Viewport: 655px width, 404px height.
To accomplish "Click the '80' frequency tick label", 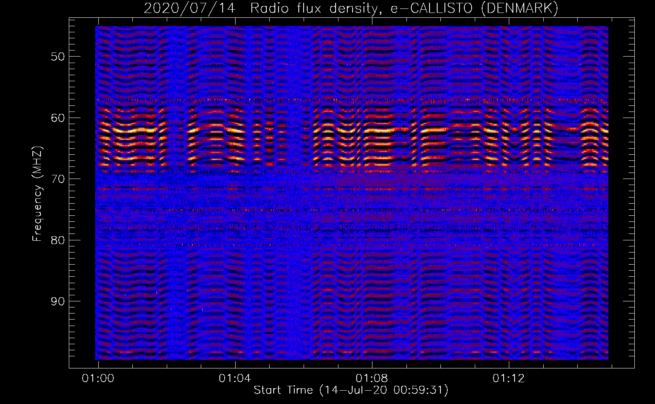I will point(57,240).
